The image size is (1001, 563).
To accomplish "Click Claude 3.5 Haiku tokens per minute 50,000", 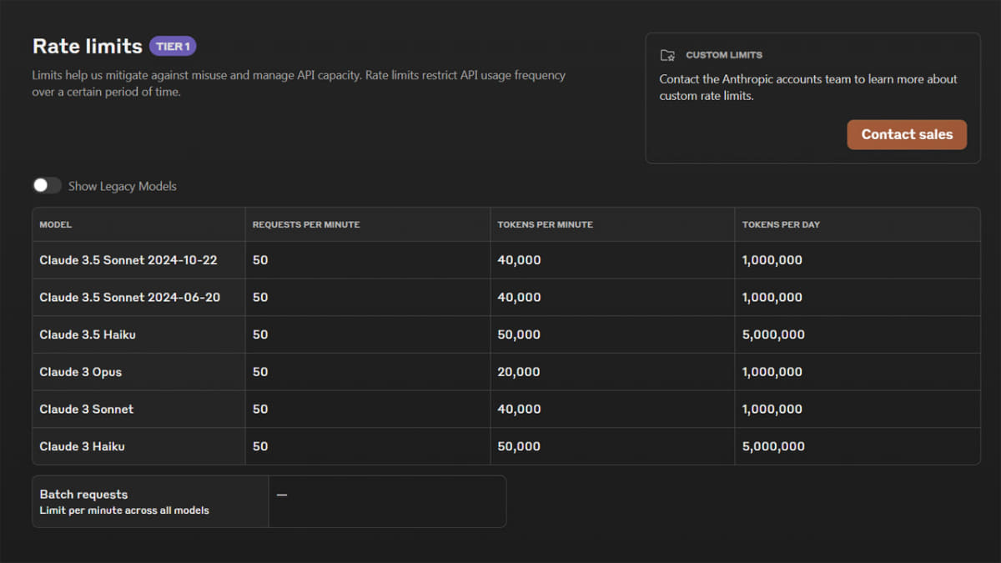I will point(519,334).
